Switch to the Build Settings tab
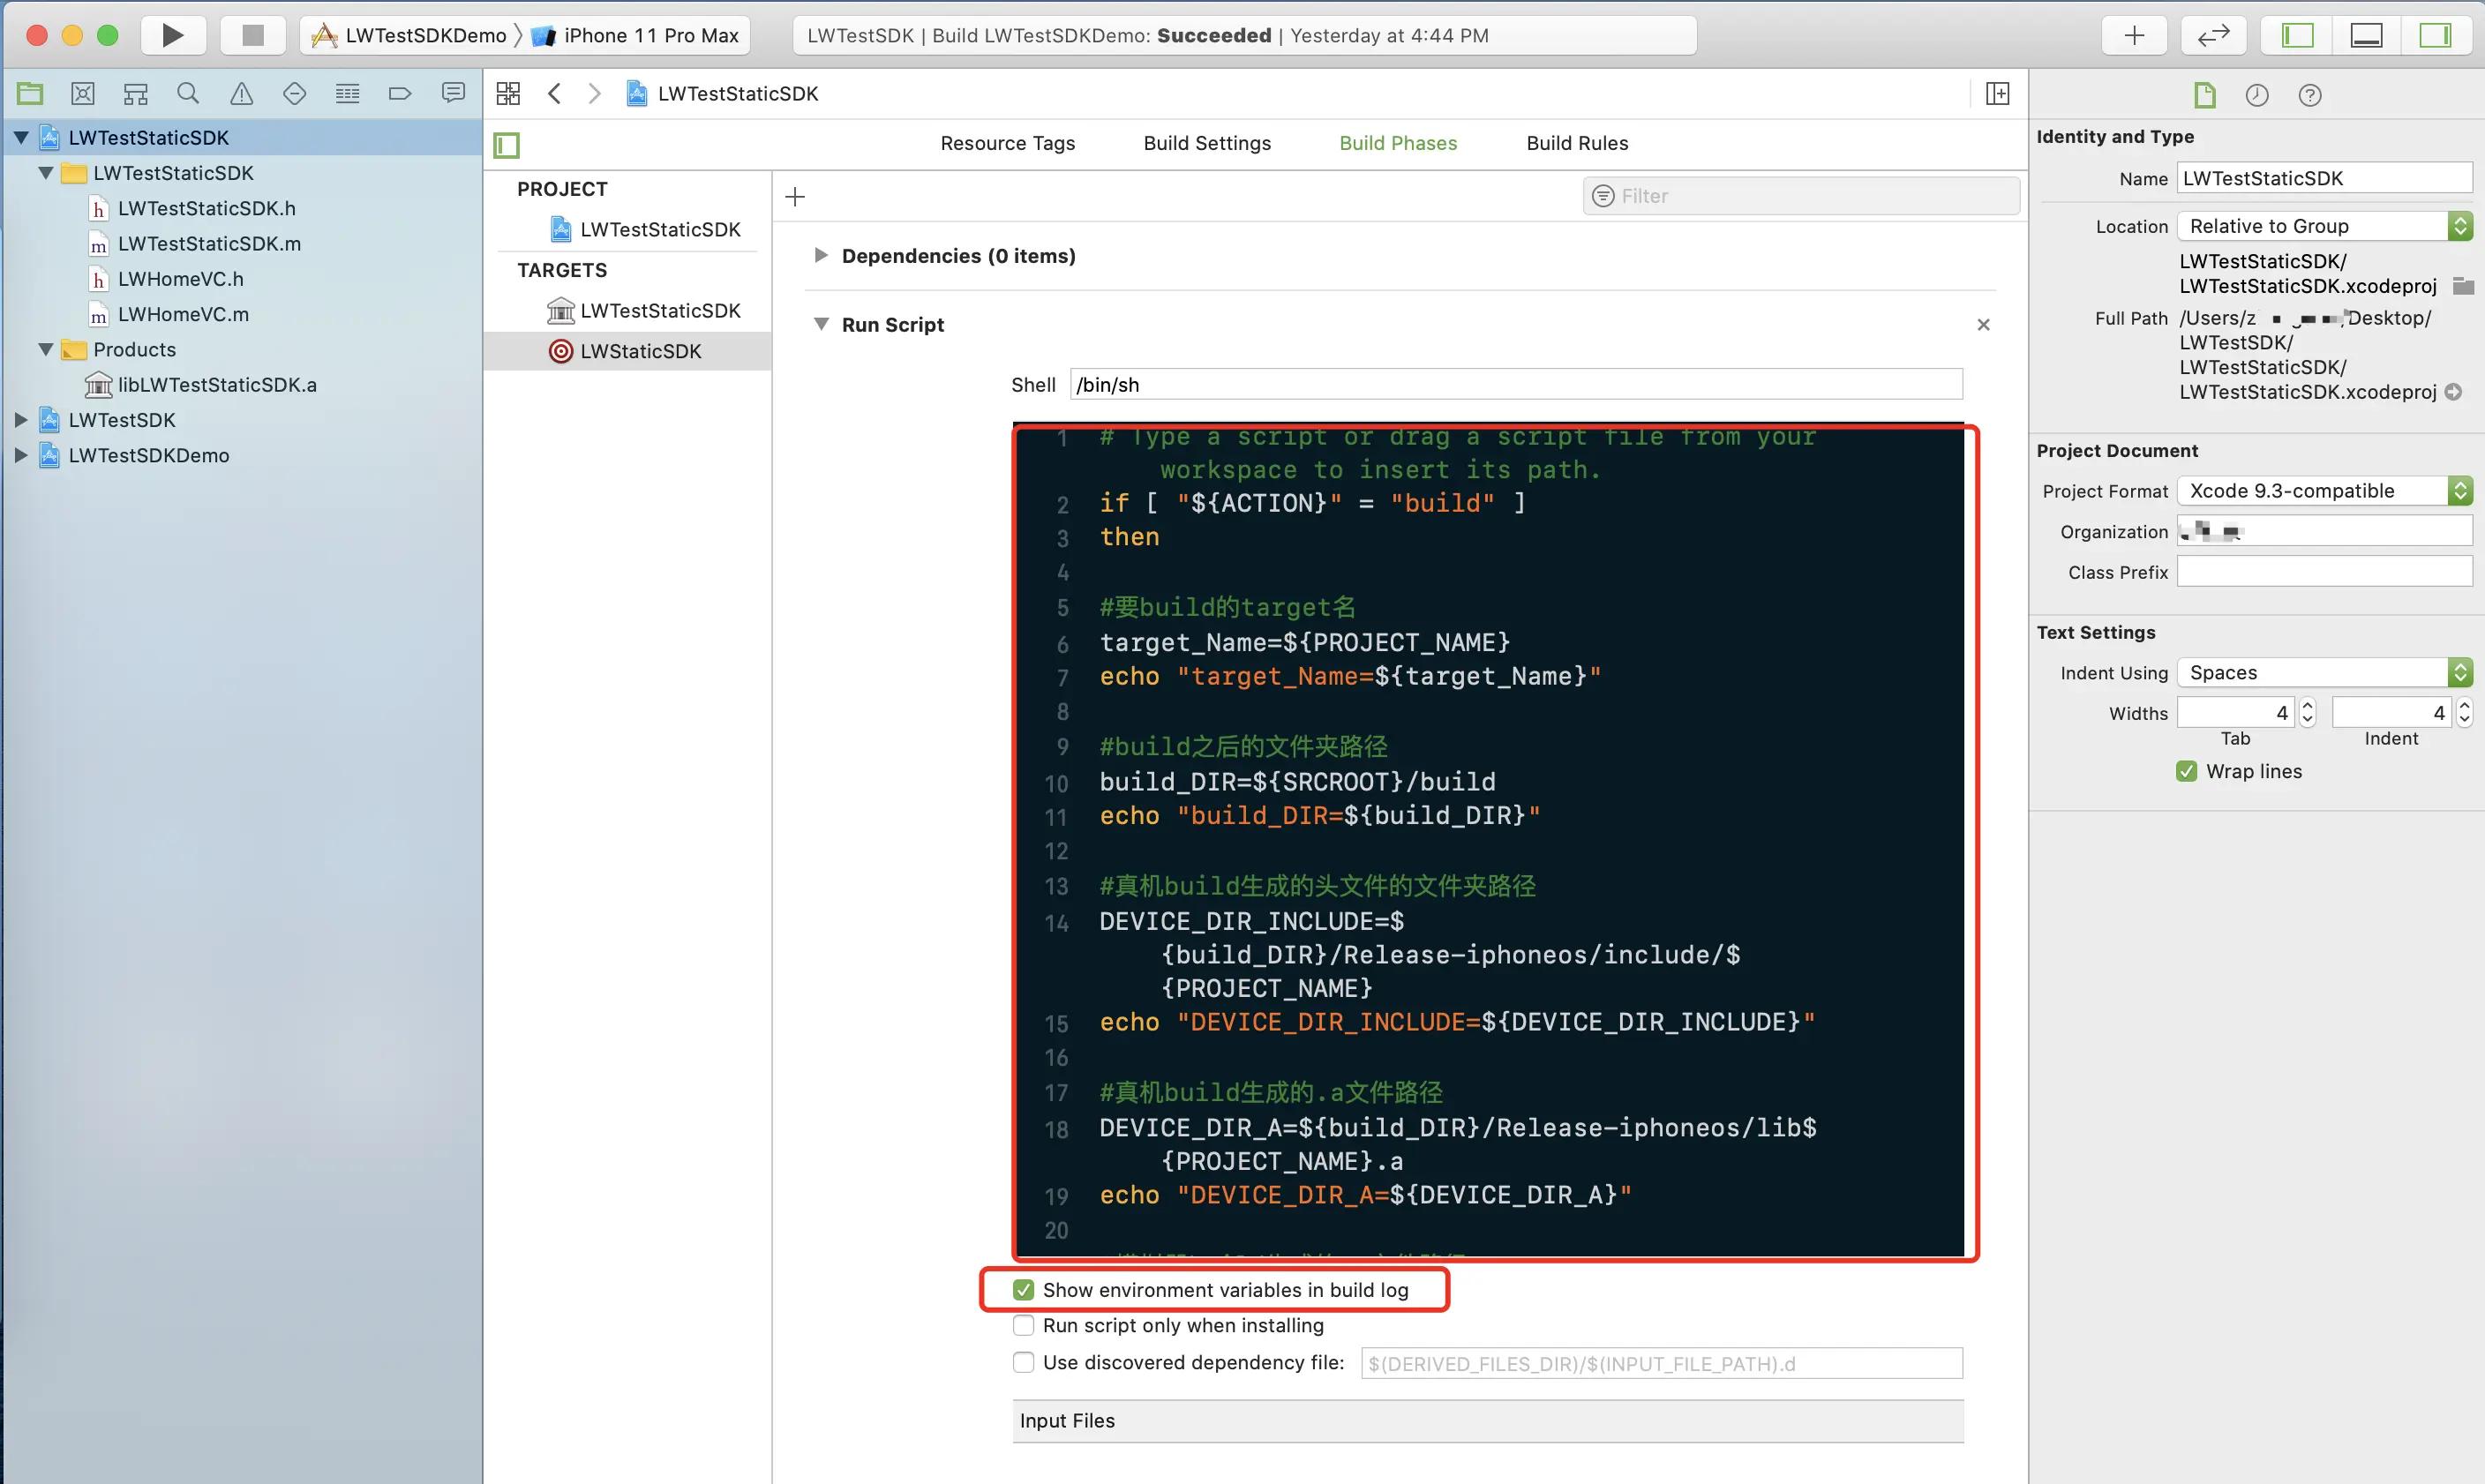Viewport: 2485px width, 1484px height. coord(1207,143)
